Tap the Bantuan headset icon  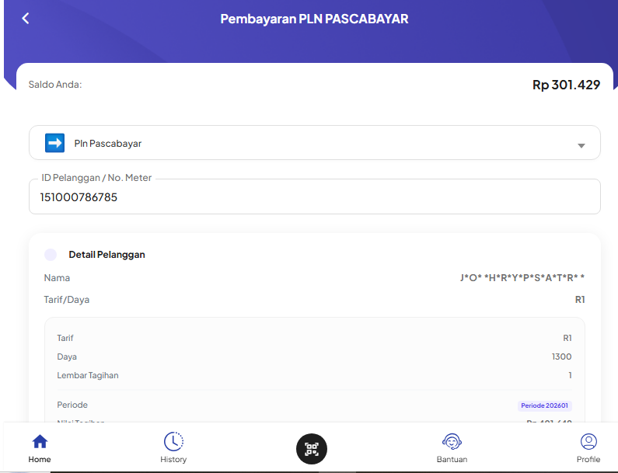(x=452, y=441)
